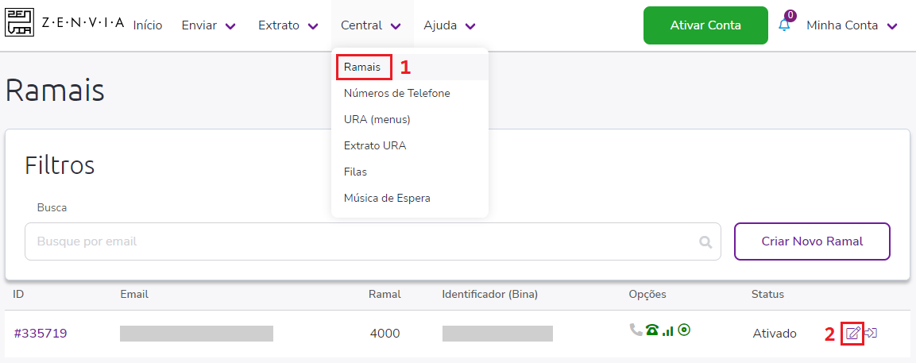Click the Filtros heading
916x363 pixels.
[60, 165]
